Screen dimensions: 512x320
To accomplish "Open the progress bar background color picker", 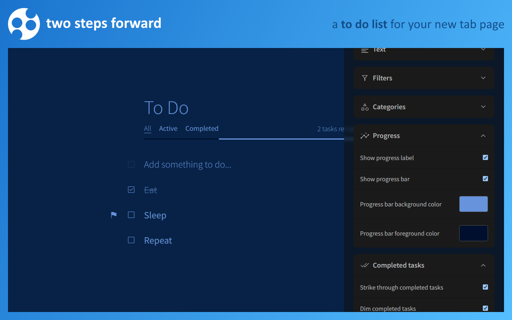I will 473,204.
